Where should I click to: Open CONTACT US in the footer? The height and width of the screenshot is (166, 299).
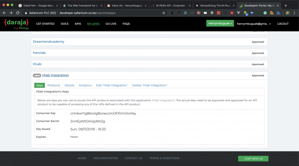(133, 158)
